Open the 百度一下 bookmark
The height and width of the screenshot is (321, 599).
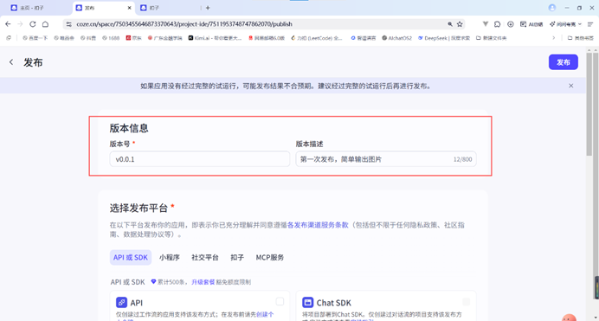35,38
